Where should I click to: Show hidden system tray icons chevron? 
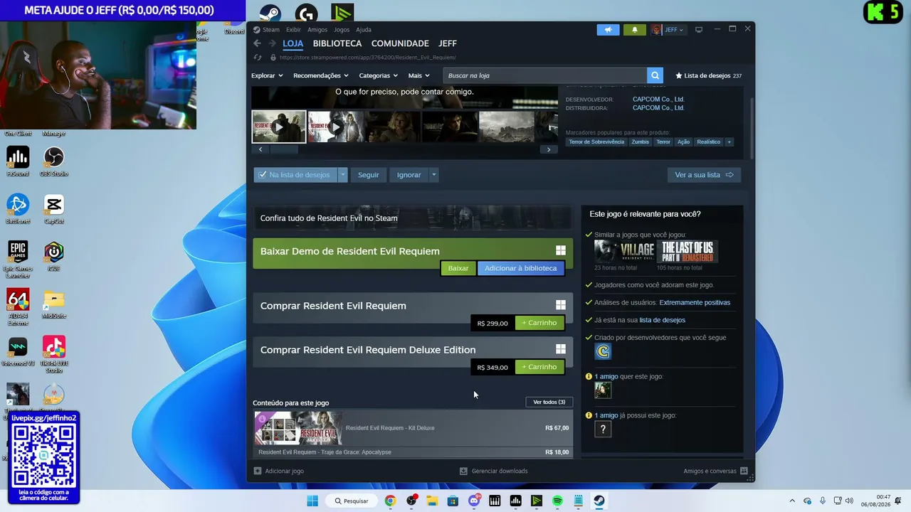792,501
